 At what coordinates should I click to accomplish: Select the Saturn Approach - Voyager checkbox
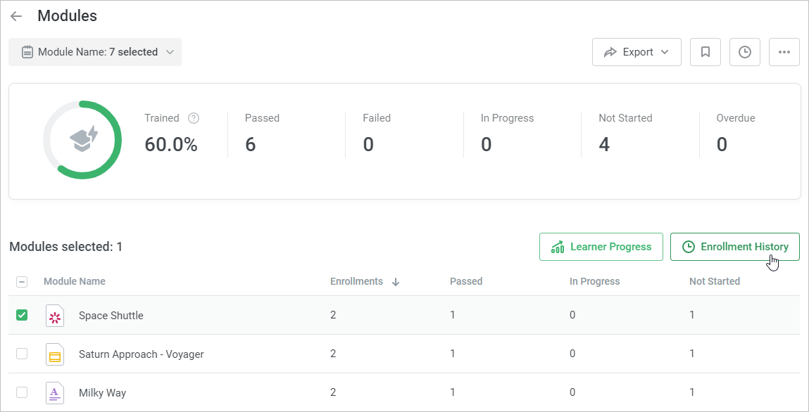(x=21, y=354)
